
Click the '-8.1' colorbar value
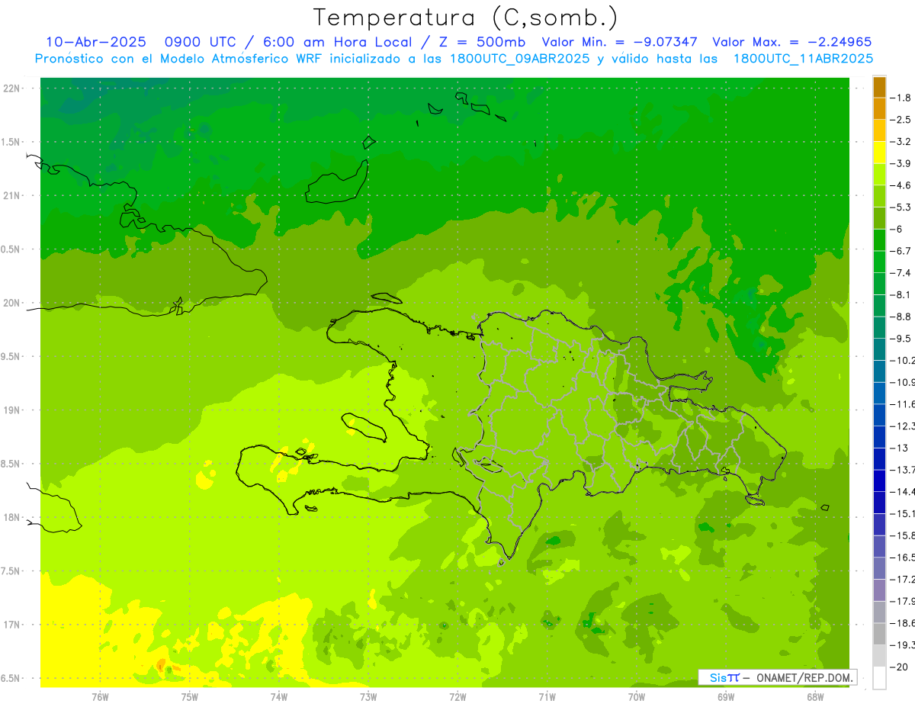[901, 294]
